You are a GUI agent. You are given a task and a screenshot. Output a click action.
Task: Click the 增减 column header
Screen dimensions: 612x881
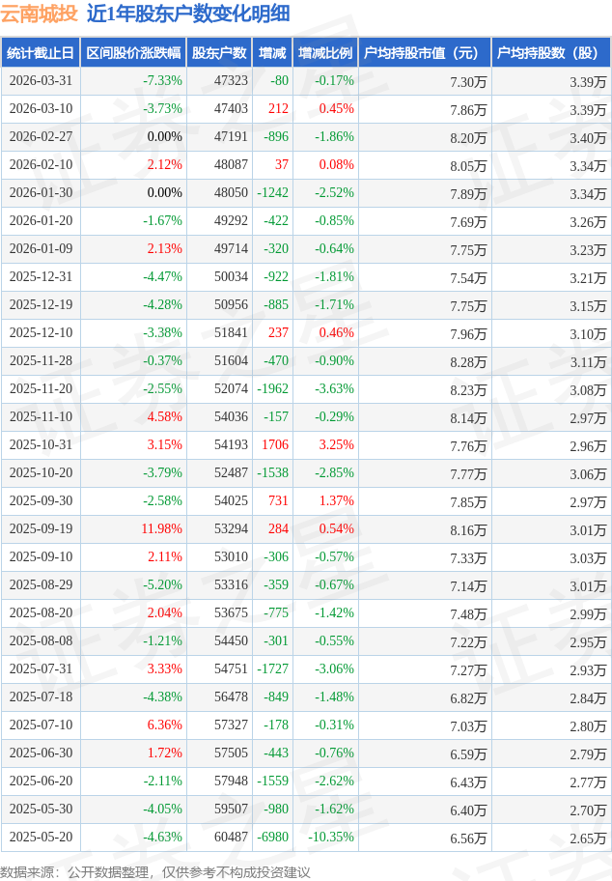point(273,53)
